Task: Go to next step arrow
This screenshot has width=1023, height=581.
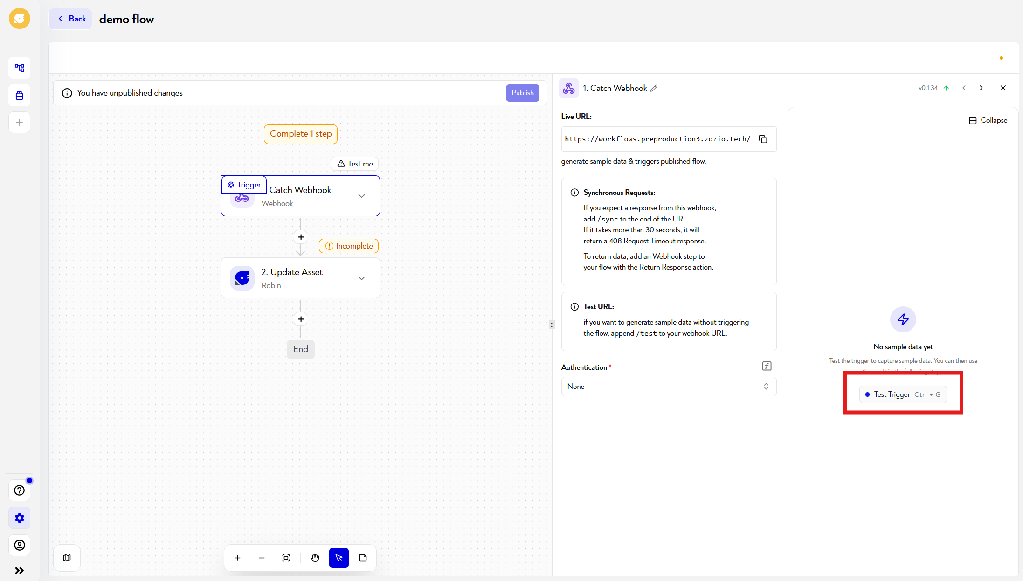Action: pyautogui.click(x=981, y=88)
